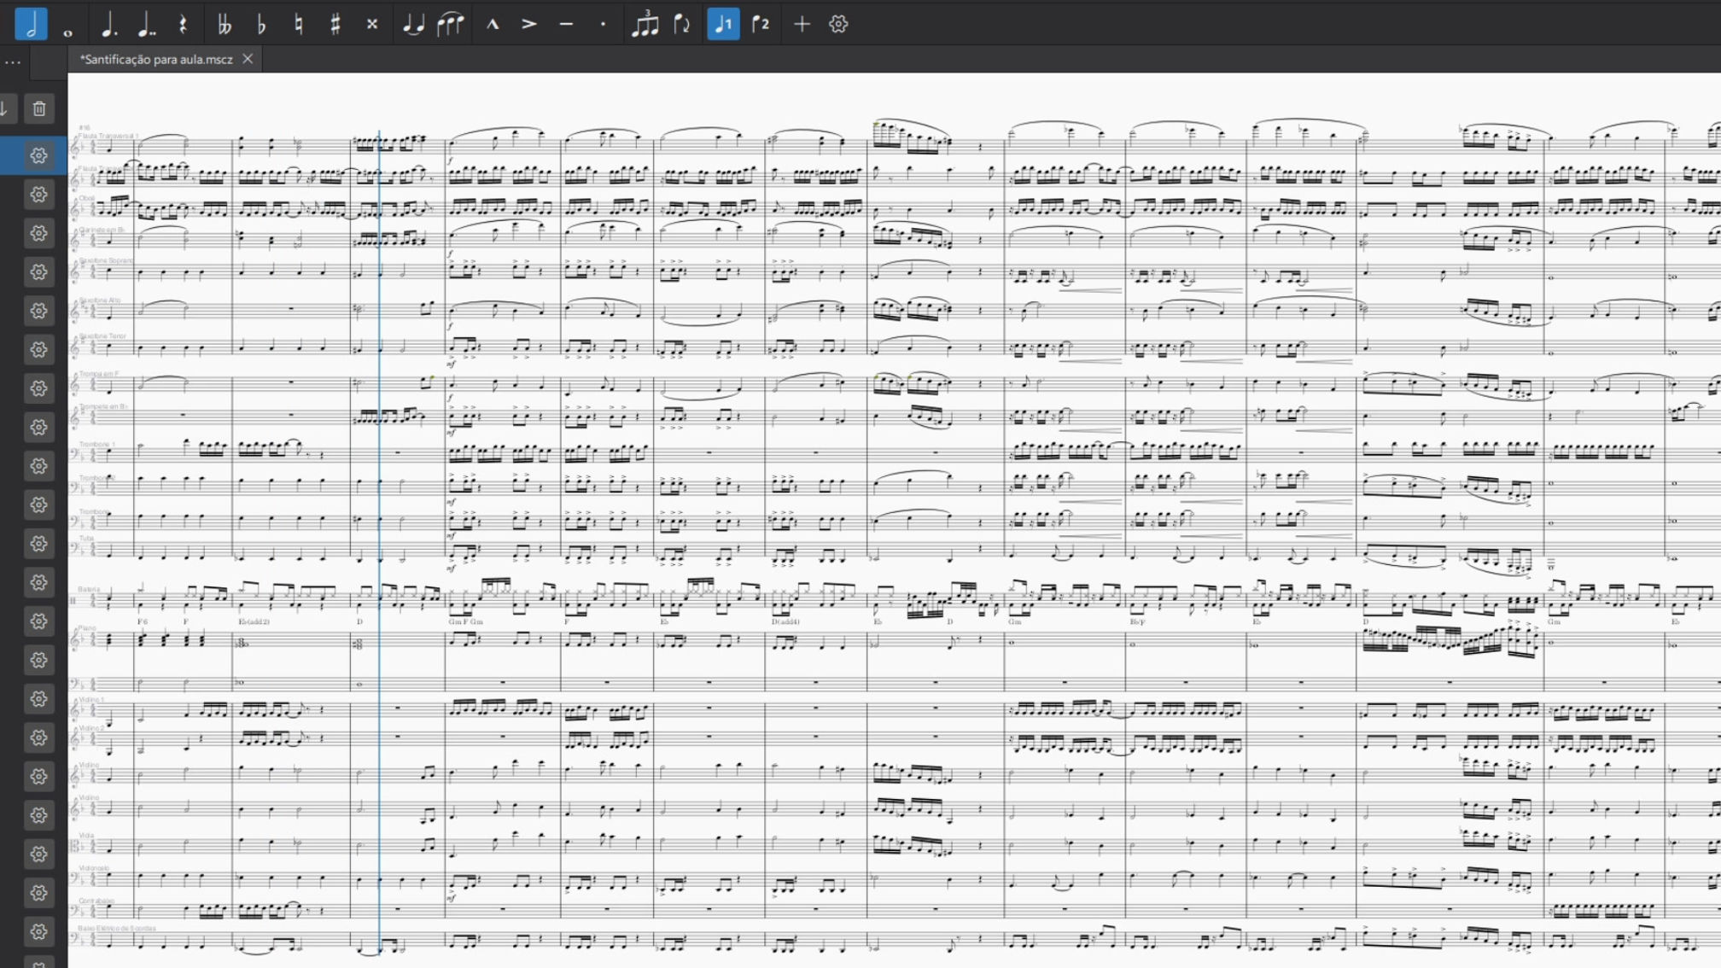Select the Santificação para aula.mscz tab
Screen dimensions: 1721x968
[x=156, y=60]
